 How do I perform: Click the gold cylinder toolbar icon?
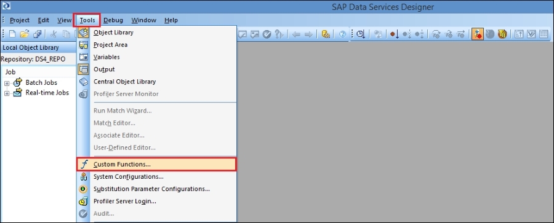[502, 34]
